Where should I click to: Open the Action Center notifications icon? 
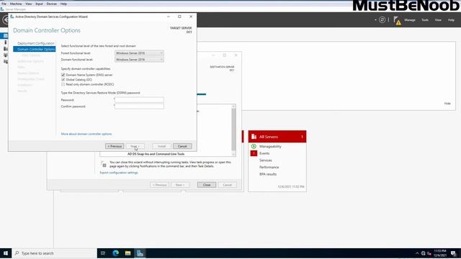tap(454, 253)
